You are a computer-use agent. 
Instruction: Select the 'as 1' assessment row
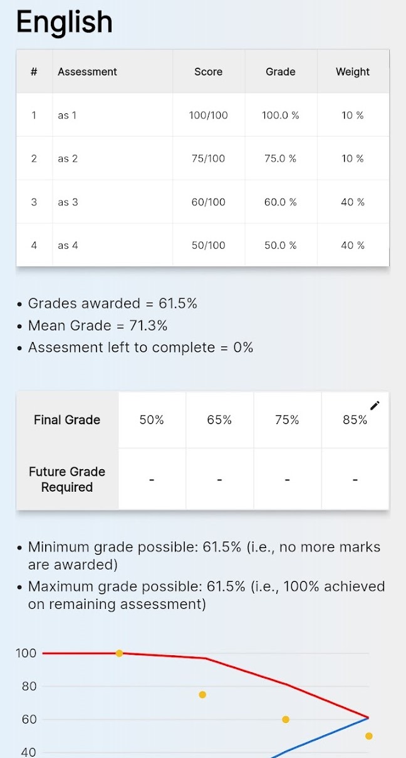point(202,115)
